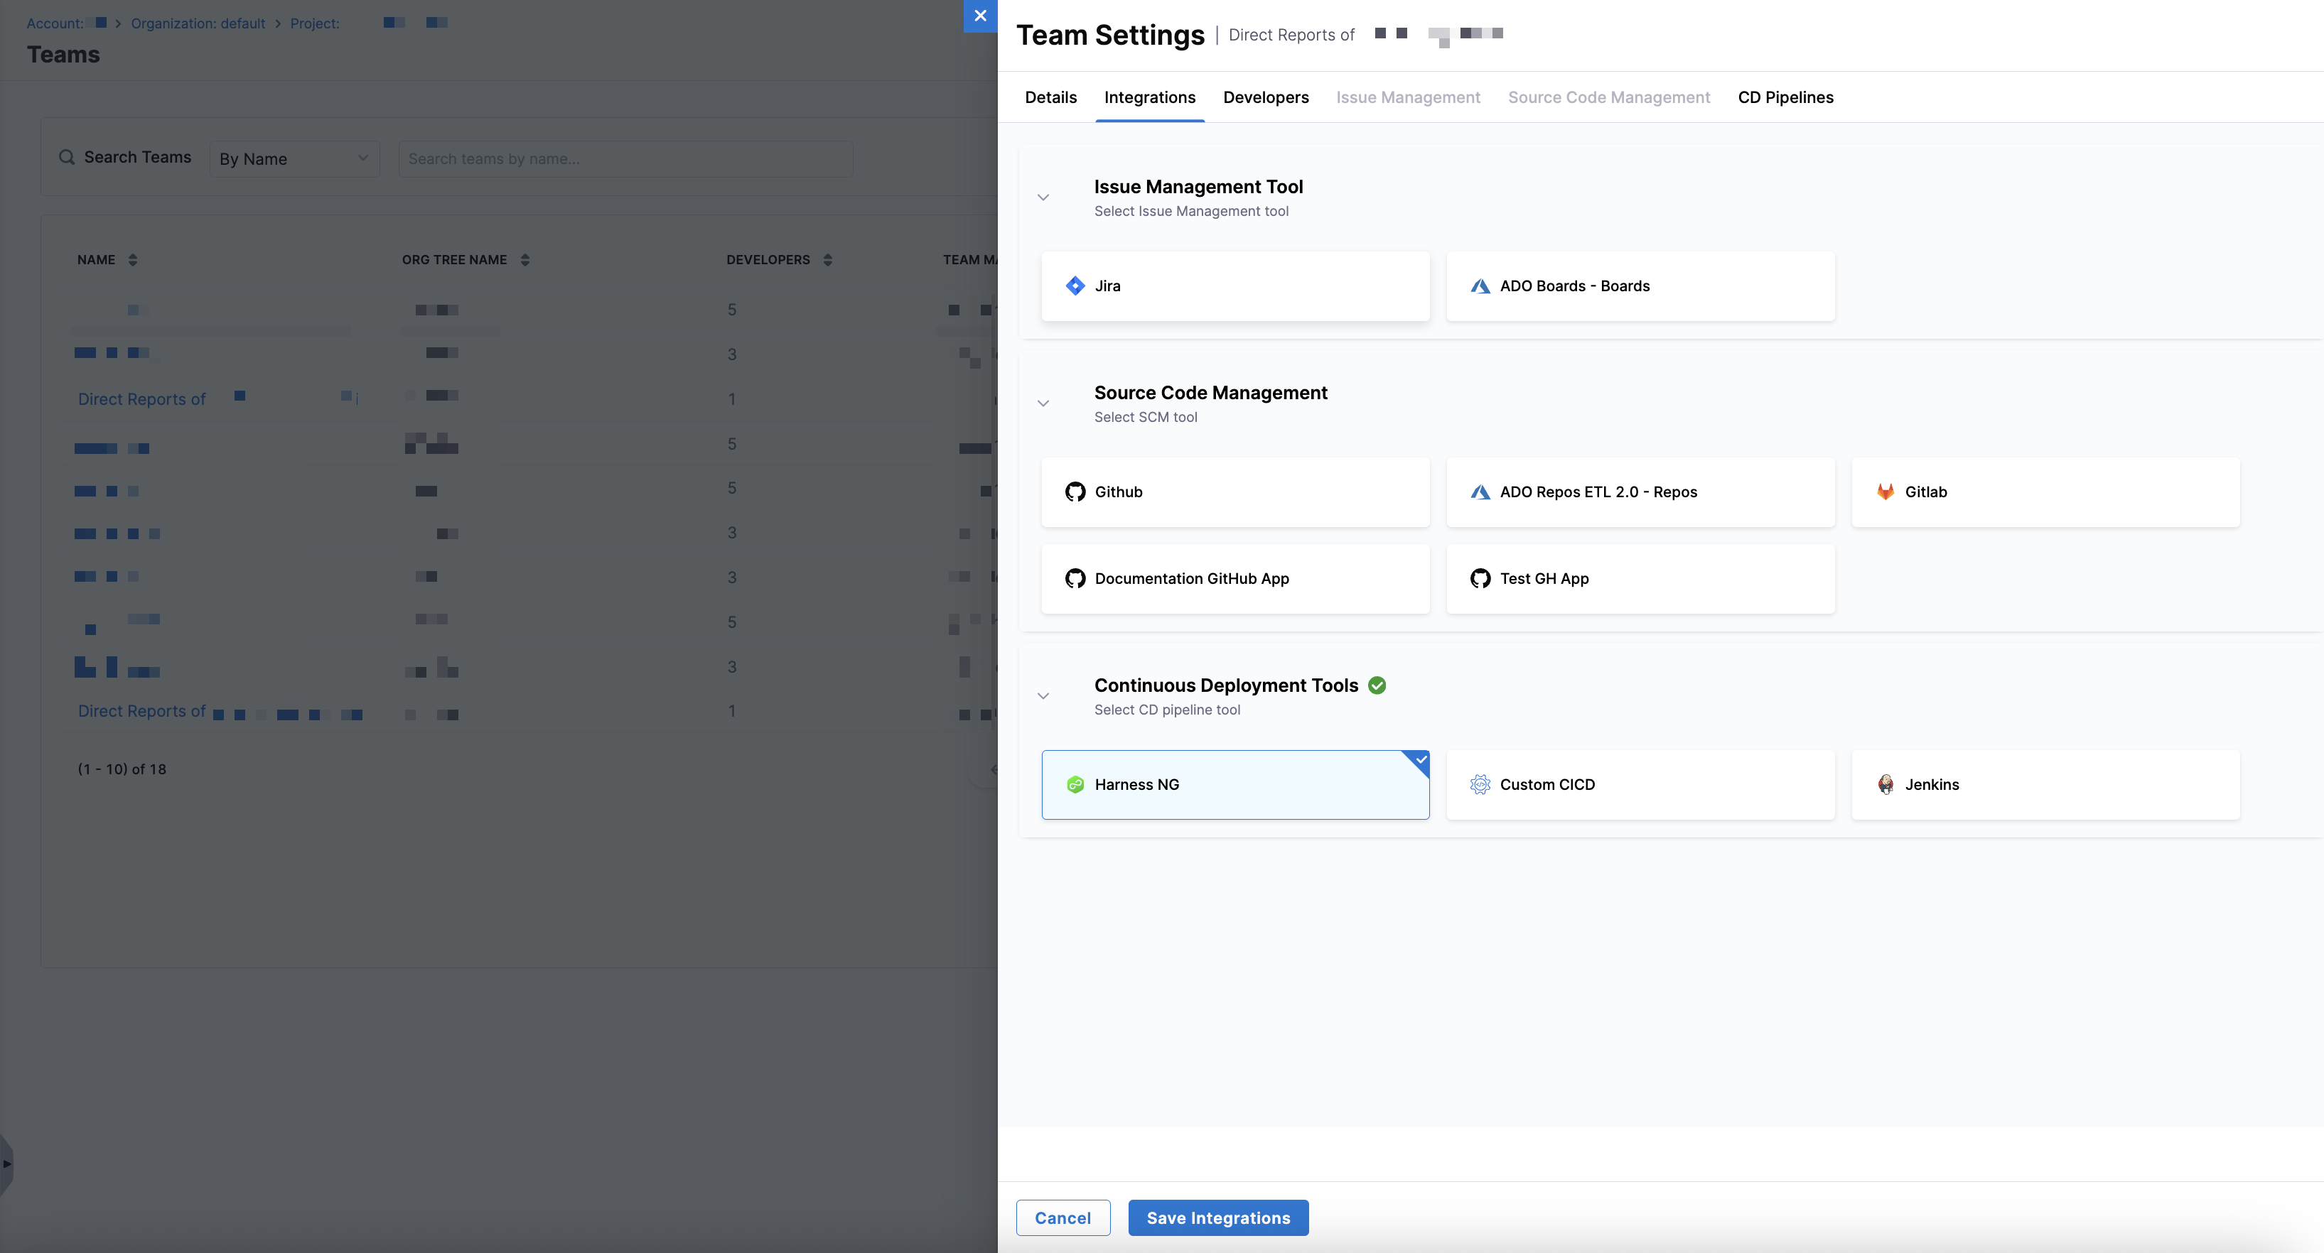This screenshot has height=1253, width=2324.
Task: Click the Save Integrations button
Action: (1217, 1218)
